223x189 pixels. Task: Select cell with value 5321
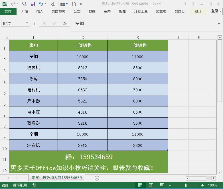click(82, 101)
